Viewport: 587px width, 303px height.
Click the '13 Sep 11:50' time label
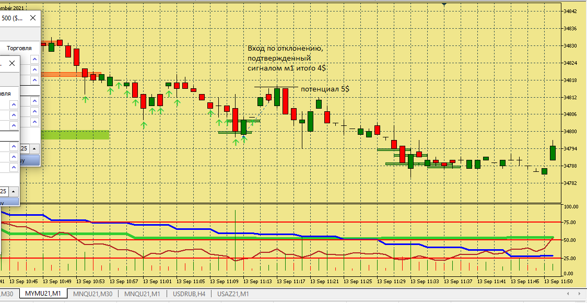(x=558, y=281)
